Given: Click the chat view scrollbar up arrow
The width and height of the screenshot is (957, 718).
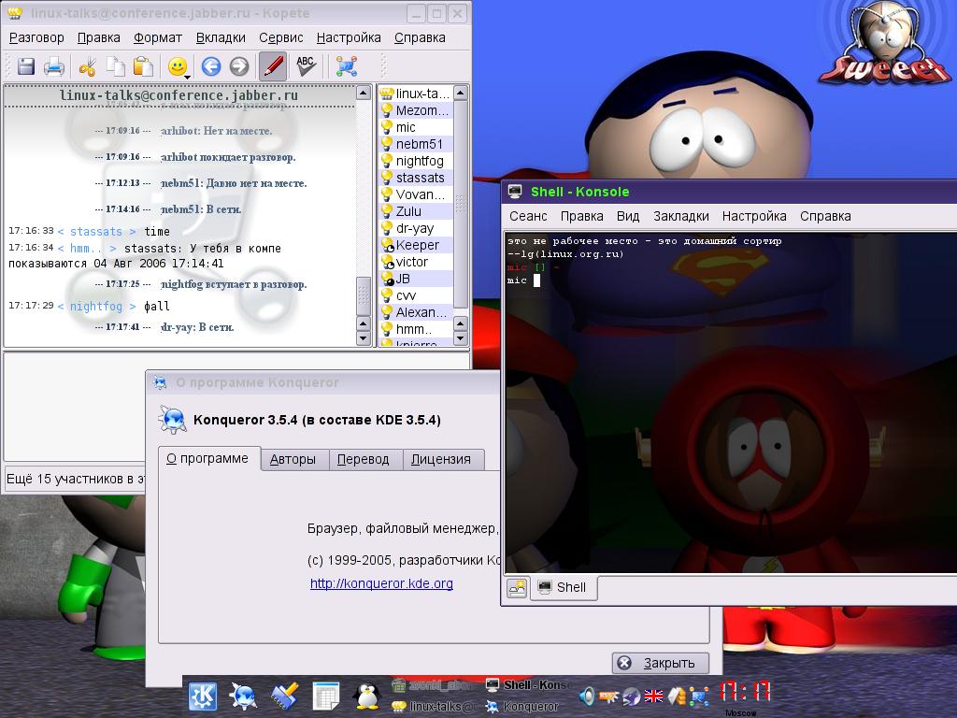Looking at the screenshot, I should point(364,93).
